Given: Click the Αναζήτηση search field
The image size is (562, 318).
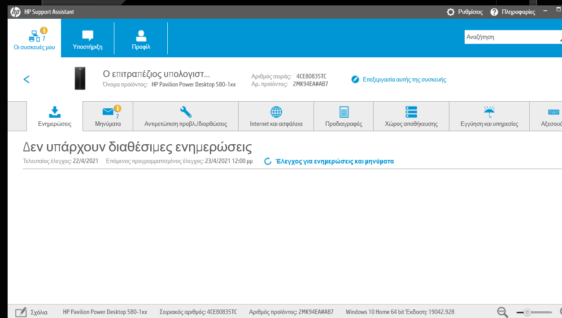Looking at the screenshot, I should coord(510,37).
